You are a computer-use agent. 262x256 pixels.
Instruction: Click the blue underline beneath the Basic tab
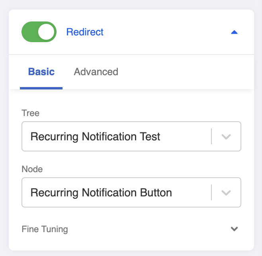[x=41, y=88]
